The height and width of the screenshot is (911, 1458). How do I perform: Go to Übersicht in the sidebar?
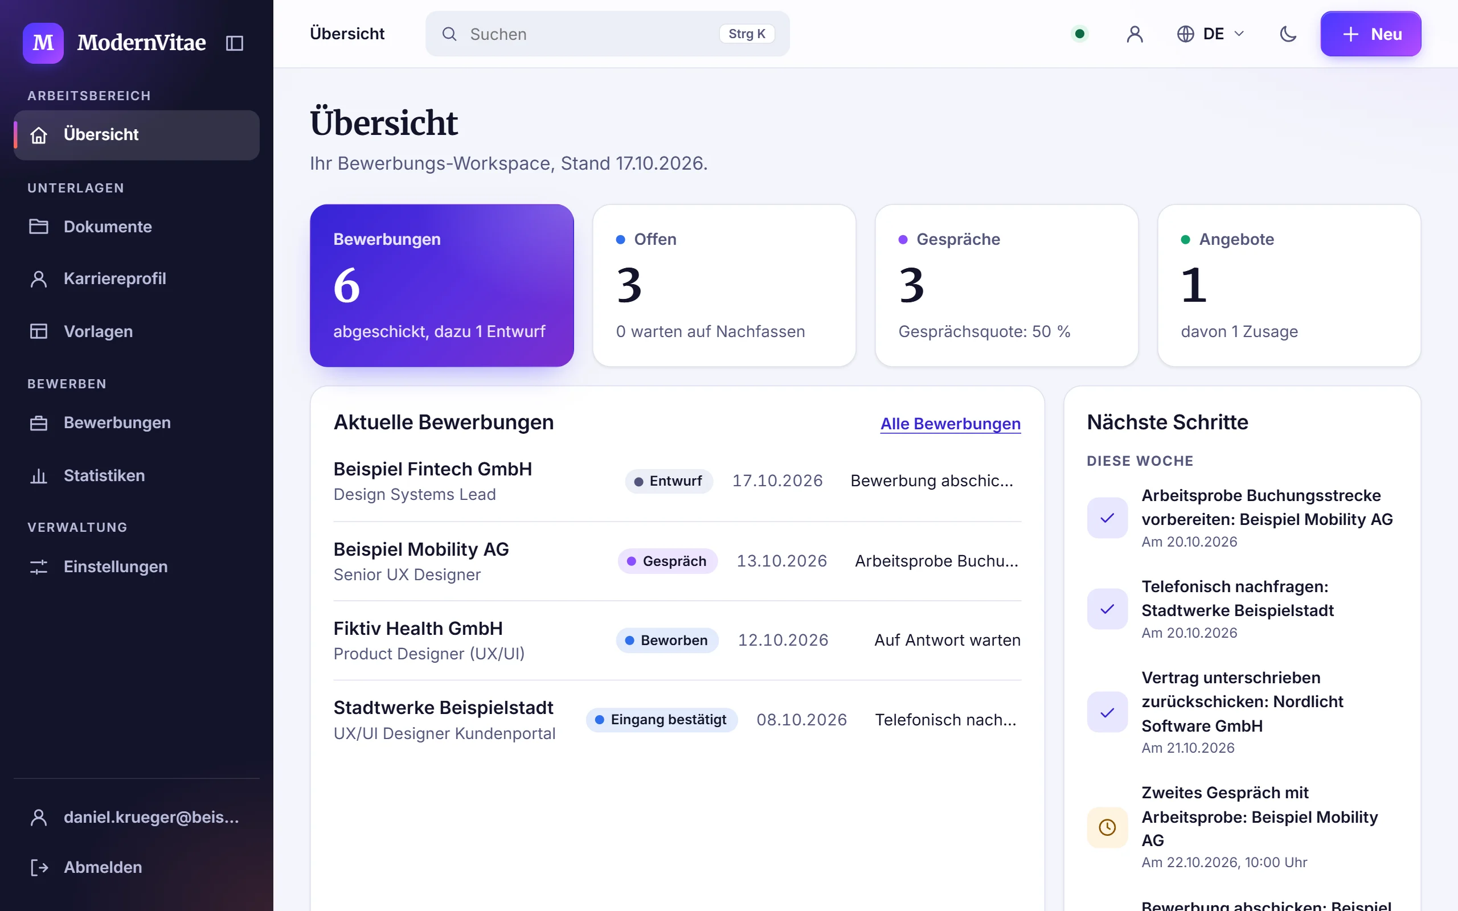point(137,134)
